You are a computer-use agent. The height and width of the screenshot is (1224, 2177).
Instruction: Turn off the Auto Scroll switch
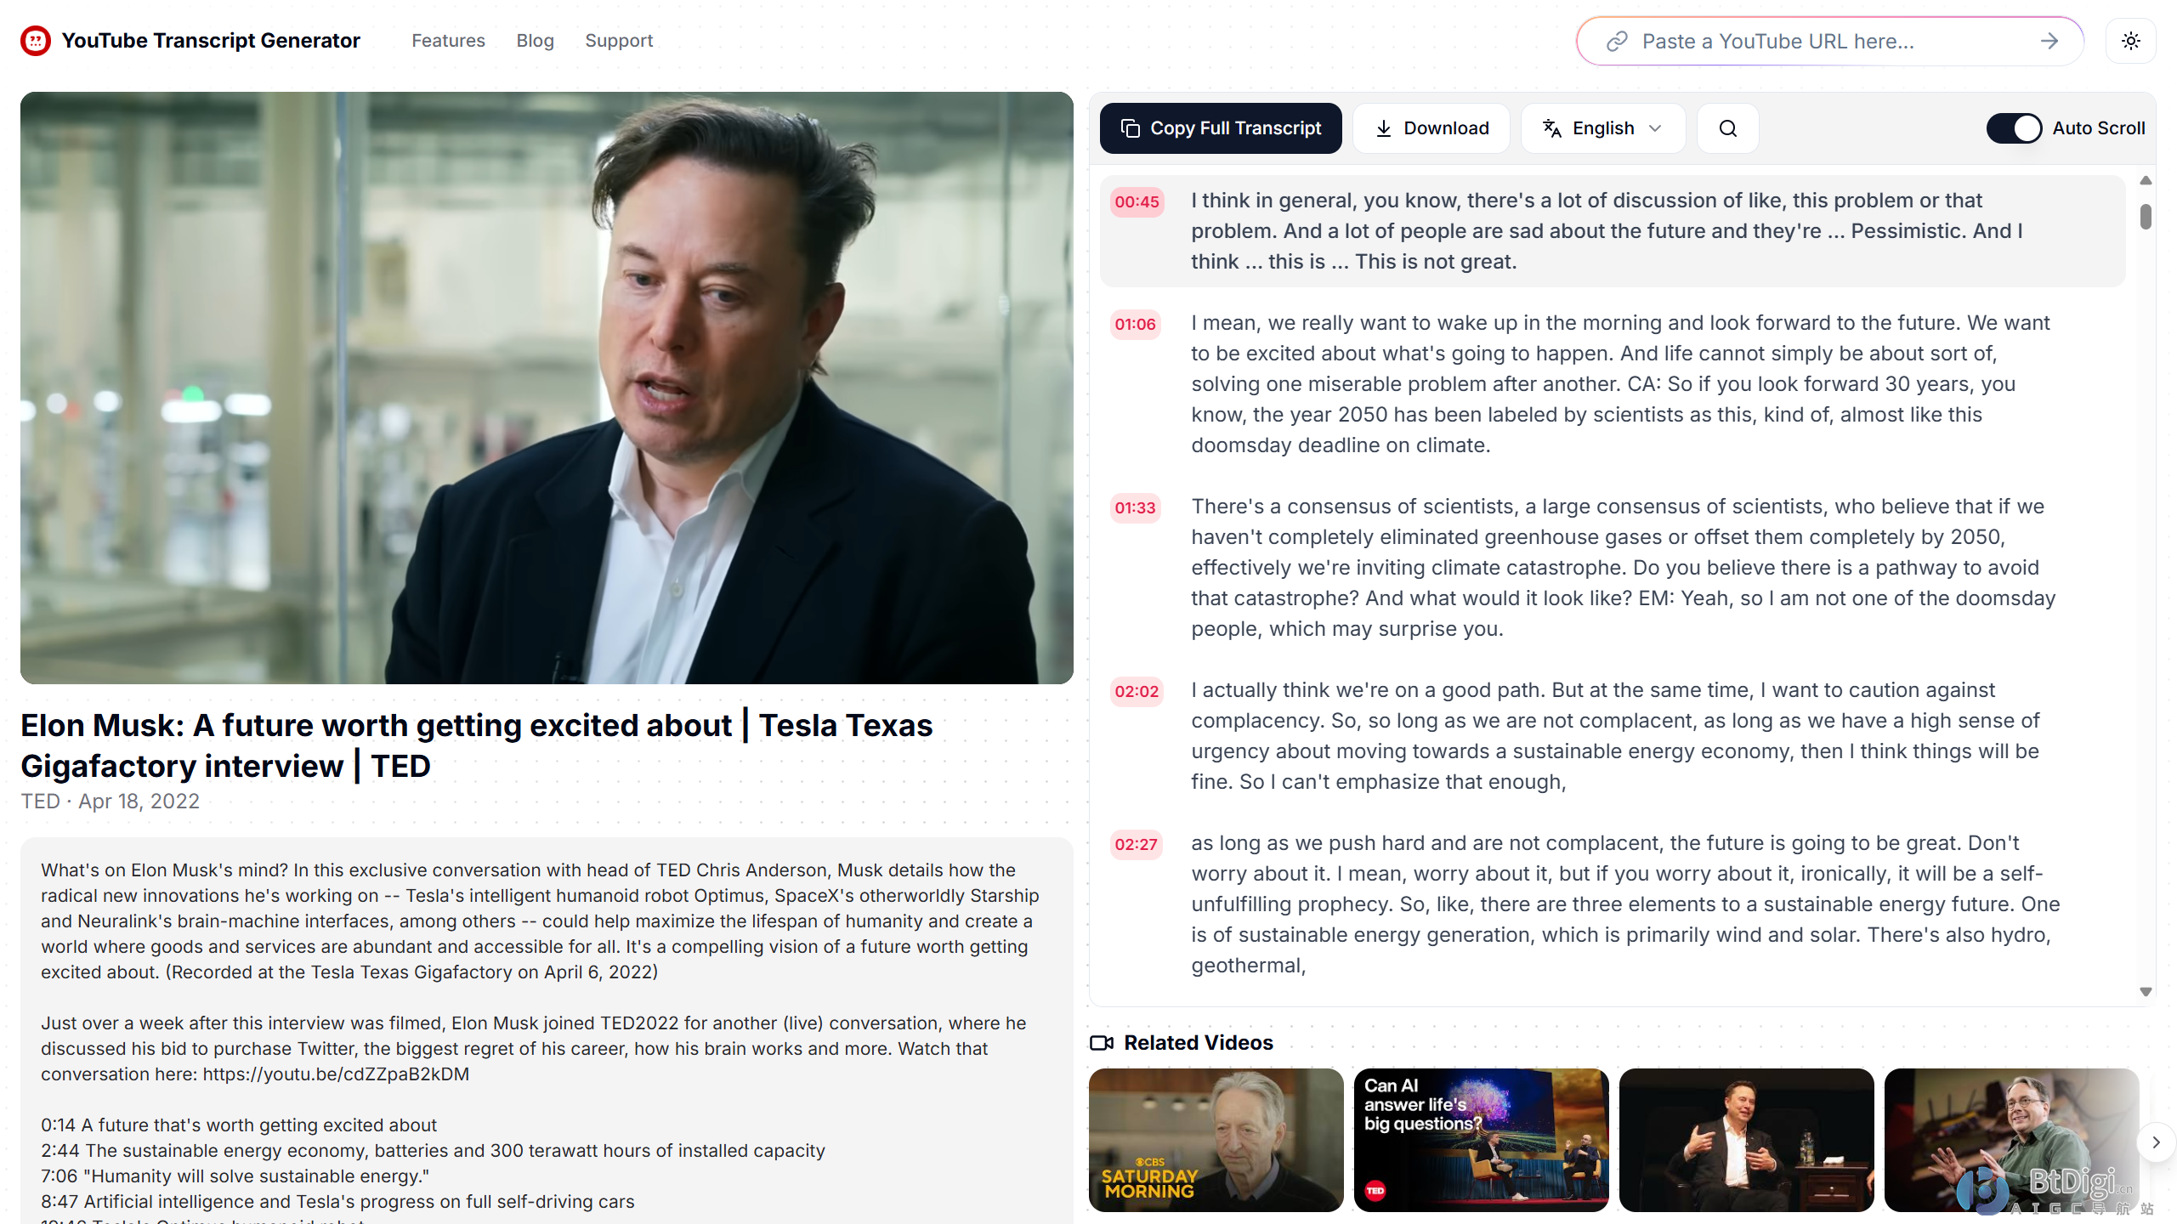point(2014,128)
